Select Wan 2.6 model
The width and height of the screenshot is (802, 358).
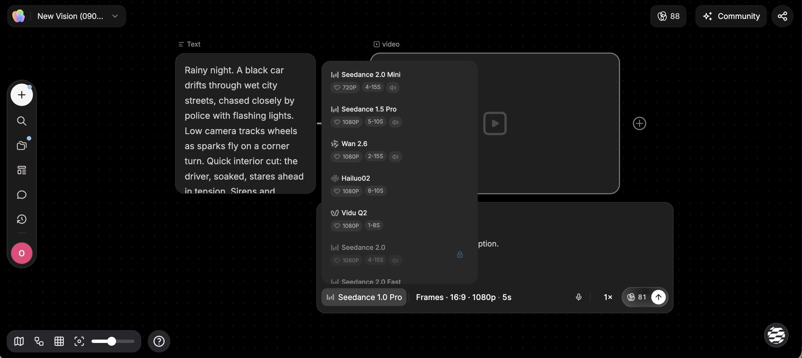pos(399,150)
